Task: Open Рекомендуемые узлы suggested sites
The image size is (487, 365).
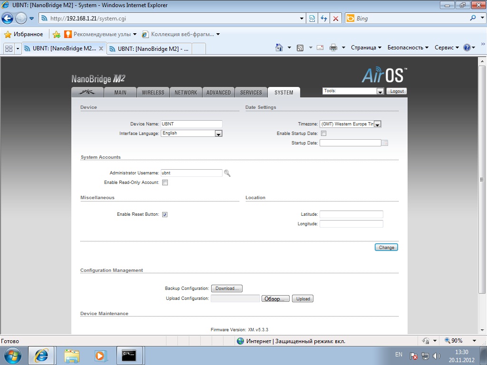Action: 100,34
